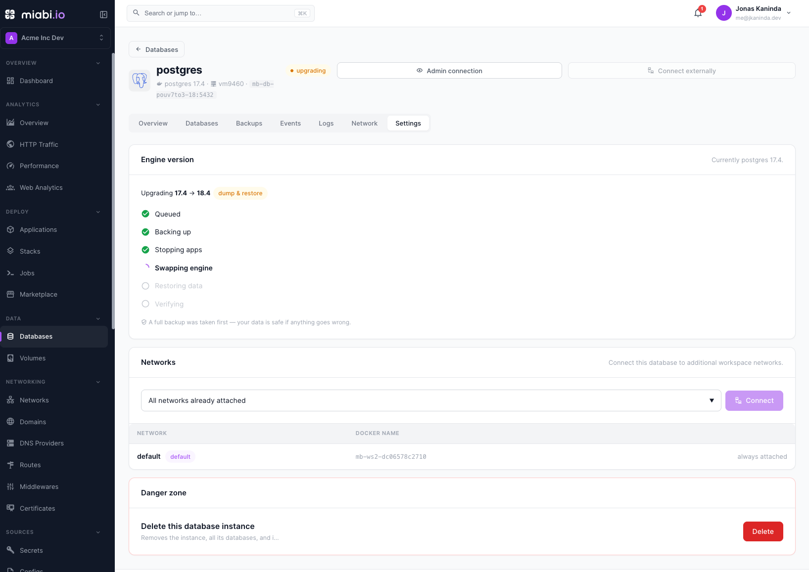
Task: Click the miabi.io logo icon
Action: (x=10, y=14)
